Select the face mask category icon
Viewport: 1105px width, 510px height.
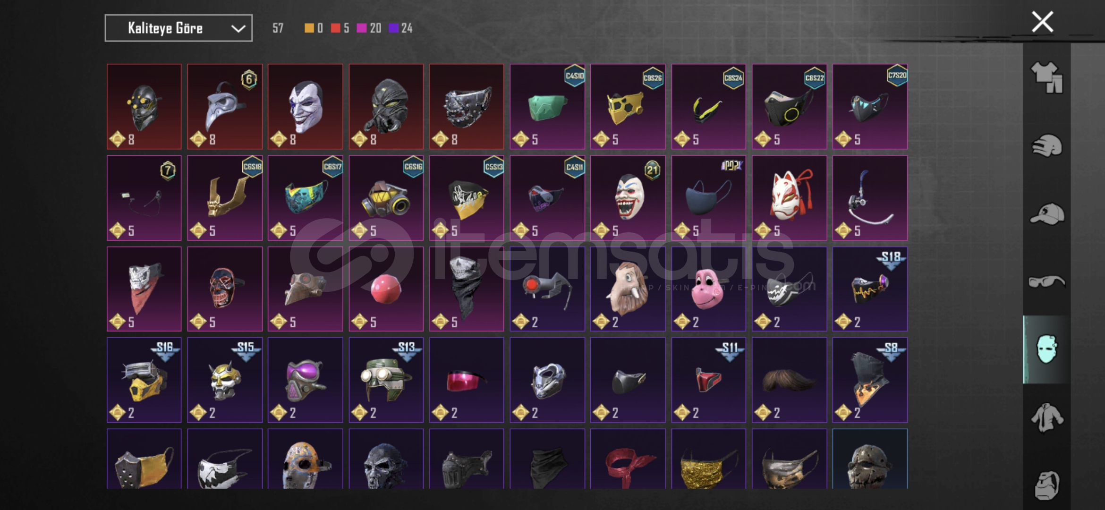1047,349
